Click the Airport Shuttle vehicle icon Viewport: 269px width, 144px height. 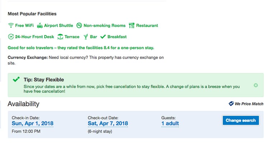40,25
